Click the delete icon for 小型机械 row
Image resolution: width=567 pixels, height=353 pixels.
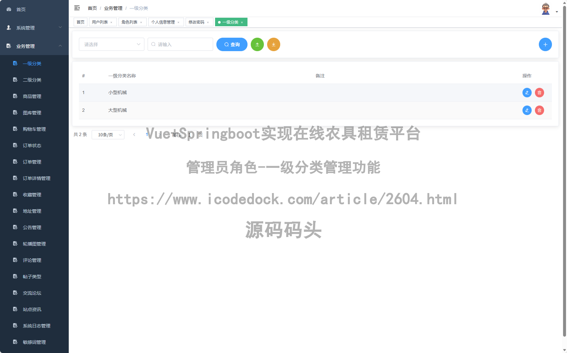[x=539, y=92]
